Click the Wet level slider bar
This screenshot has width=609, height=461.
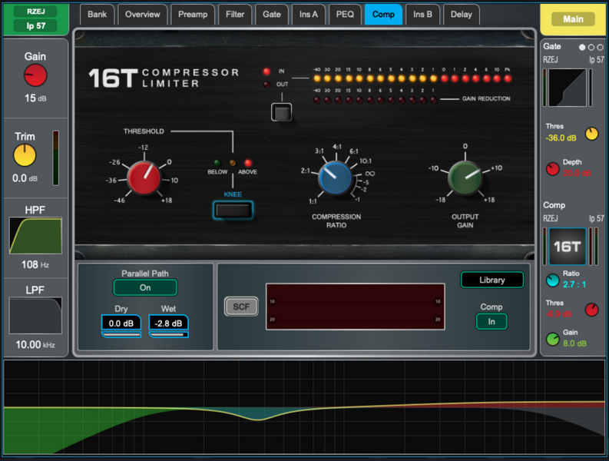coord(168,335)
